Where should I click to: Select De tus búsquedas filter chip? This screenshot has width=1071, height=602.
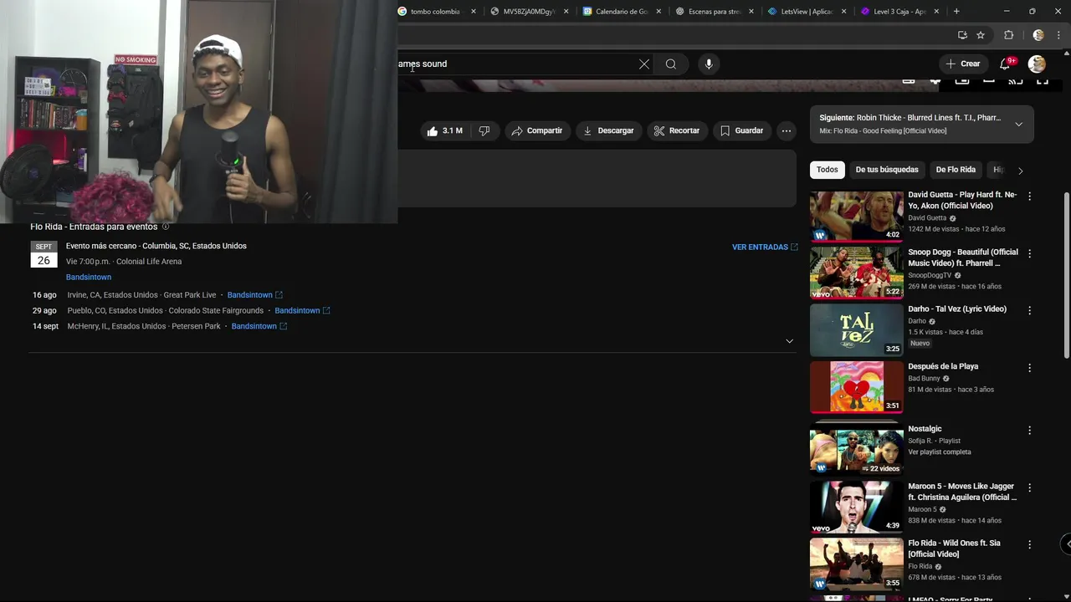[887, 170]
